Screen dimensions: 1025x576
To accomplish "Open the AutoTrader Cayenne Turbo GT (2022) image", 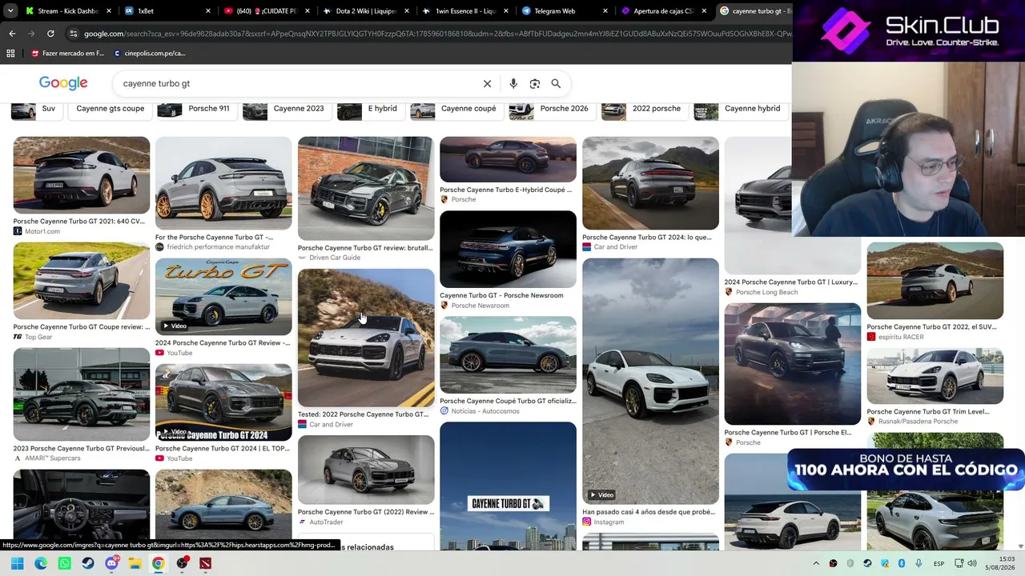I will (x=366, y=470).
